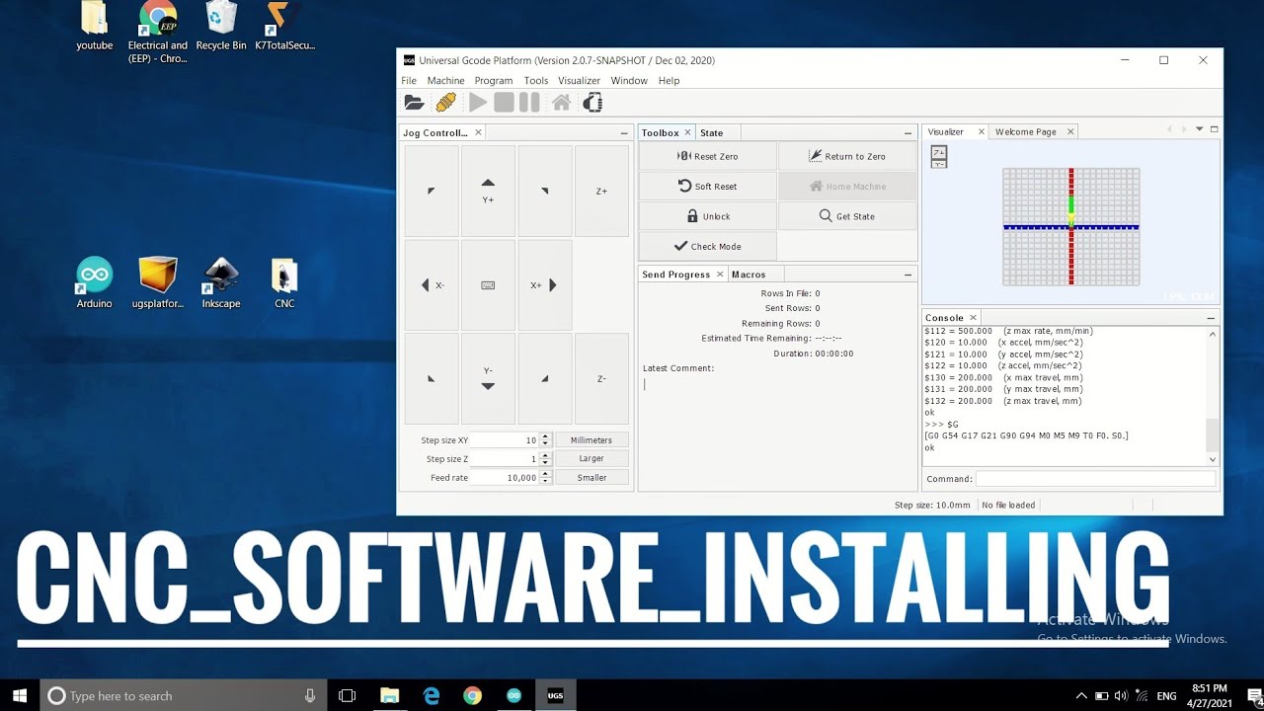Close the Send Progress tab

[719, 275]
